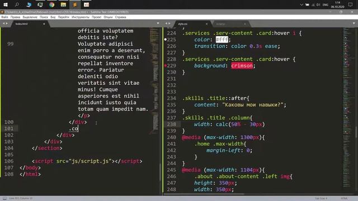Open the clock showing 06.10.2020
This screenshot has width=358, height=201.
337,4
